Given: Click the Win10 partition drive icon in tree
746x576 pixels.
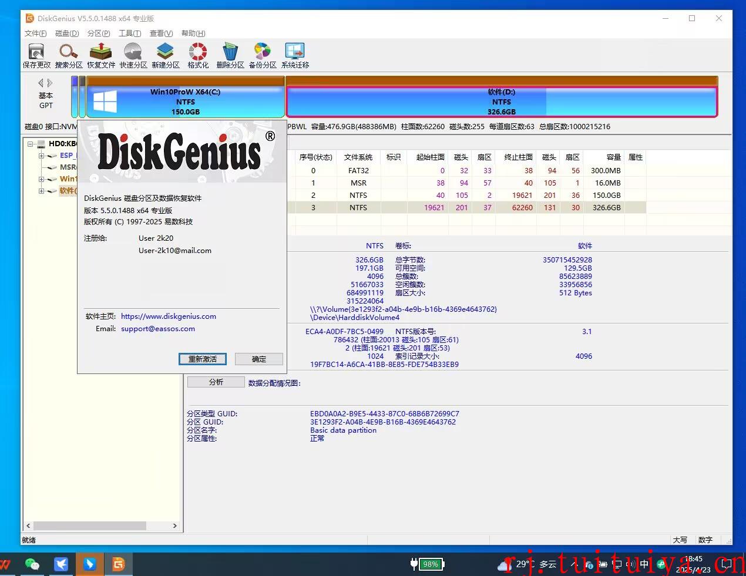Looking at the screenshot, I should (52, 179).
